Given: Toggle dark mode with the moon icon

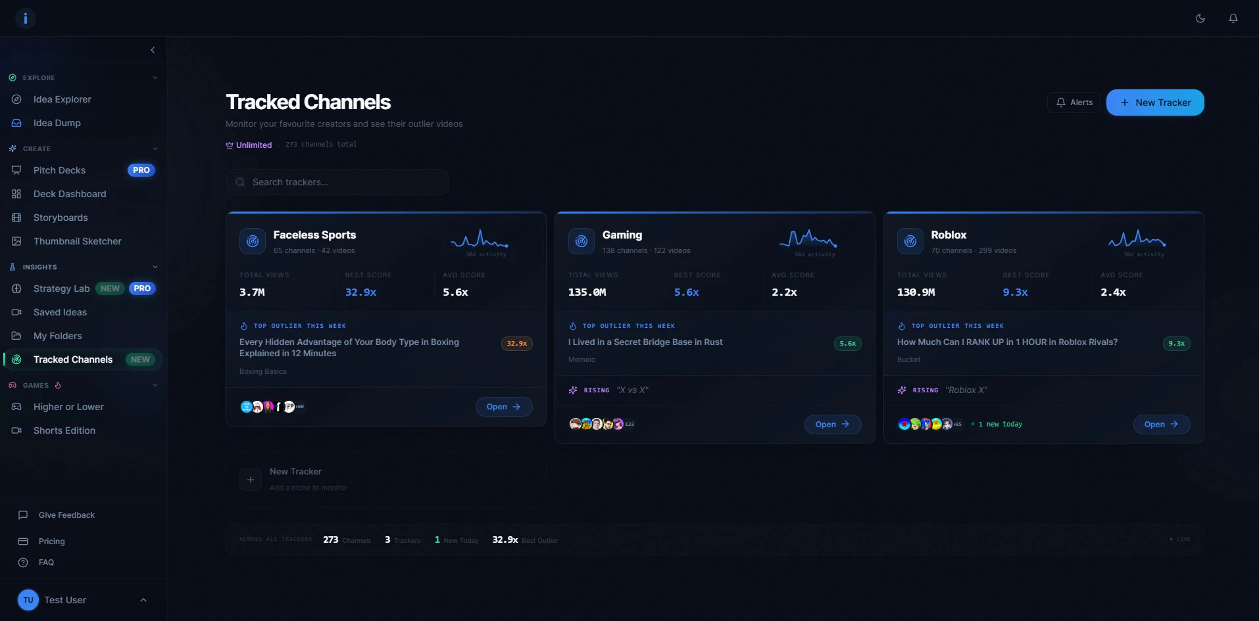Looking at the screenshot, I should point(1200,18).
